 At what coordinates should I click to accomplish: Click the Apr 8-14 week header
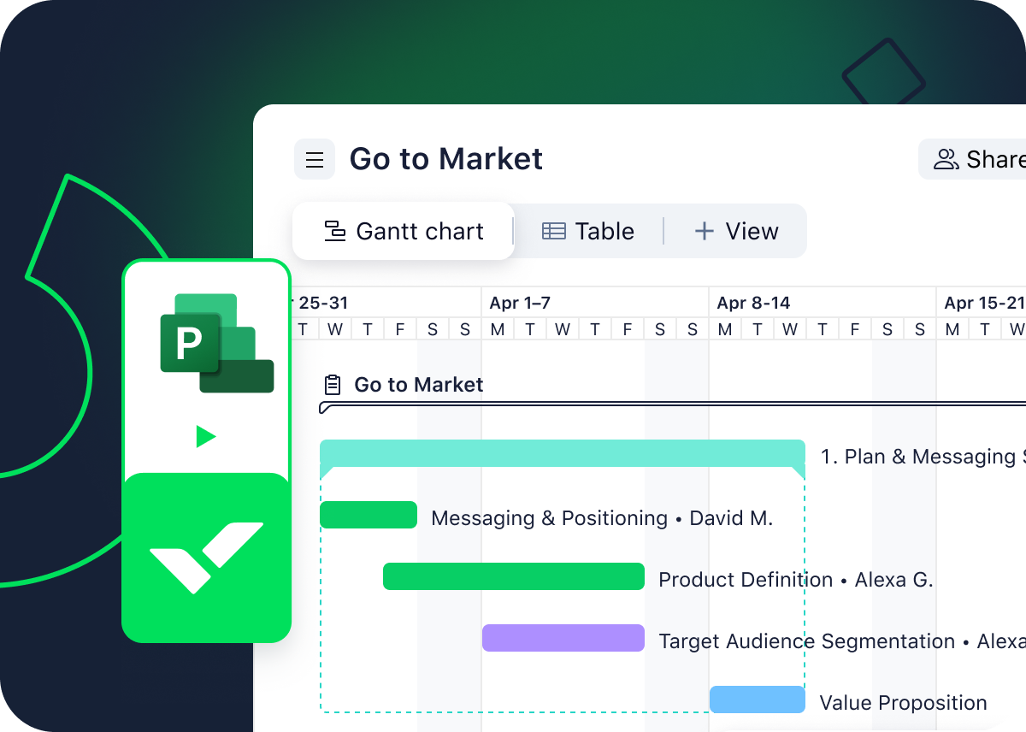point(753,303)
